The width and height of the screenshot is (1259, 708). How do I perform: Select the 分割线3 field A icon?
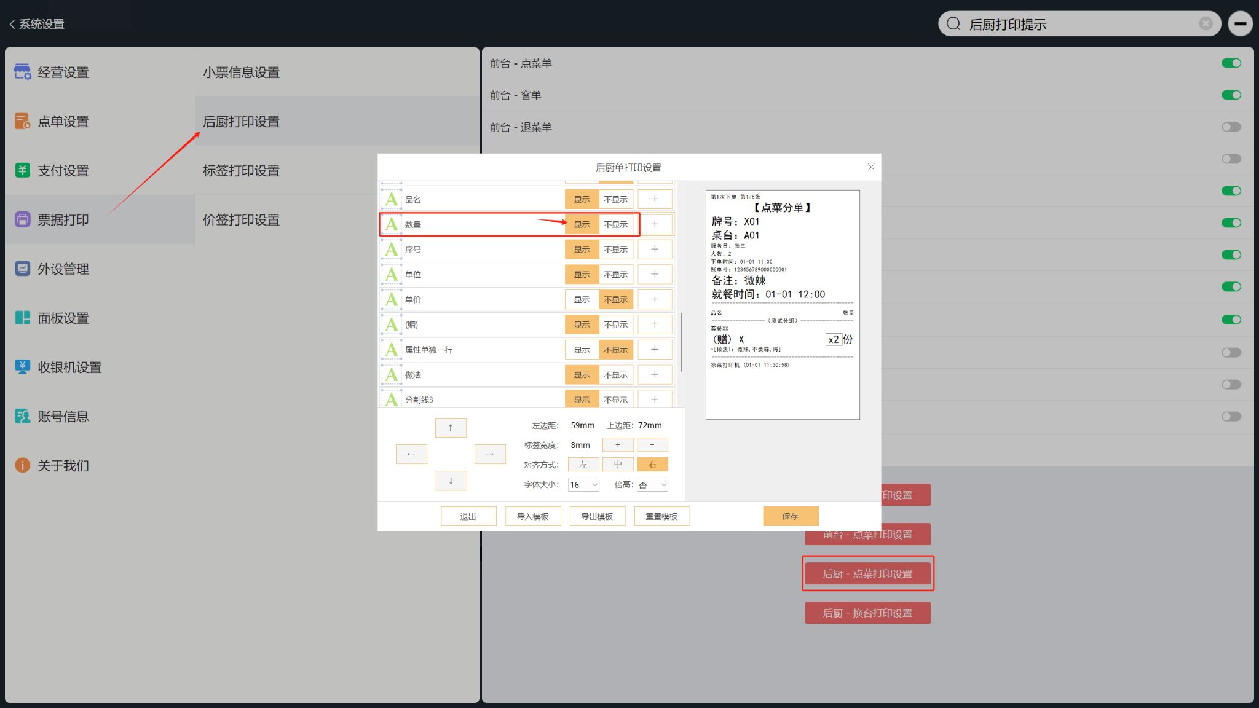click(x=391, y=399)
